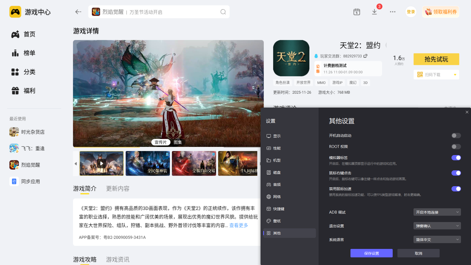Select 显示 settings section

tap(290, 136)
